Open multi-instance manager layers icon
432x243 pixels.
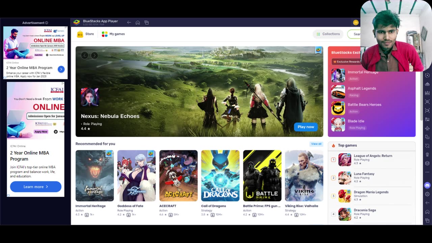[x=427, y=163]
